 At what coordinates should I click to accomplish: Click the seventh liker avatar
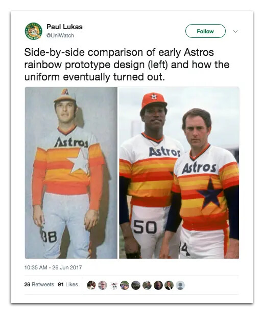158,285
